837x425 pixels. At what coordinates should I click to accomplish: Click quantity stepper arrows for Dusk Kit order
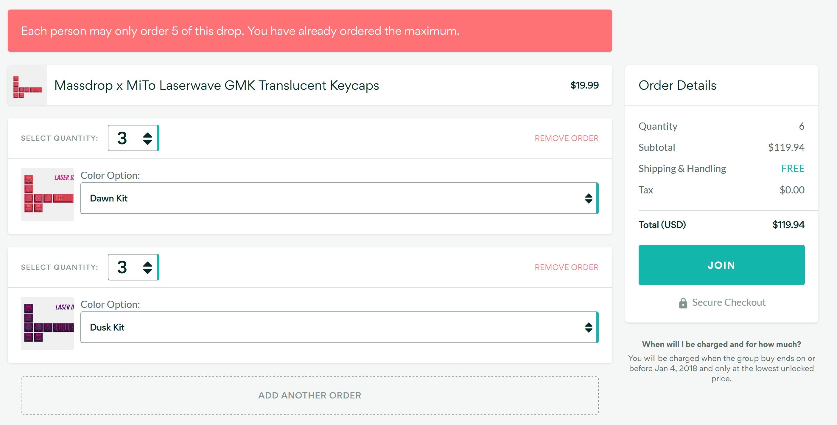(x=147, y=267)
